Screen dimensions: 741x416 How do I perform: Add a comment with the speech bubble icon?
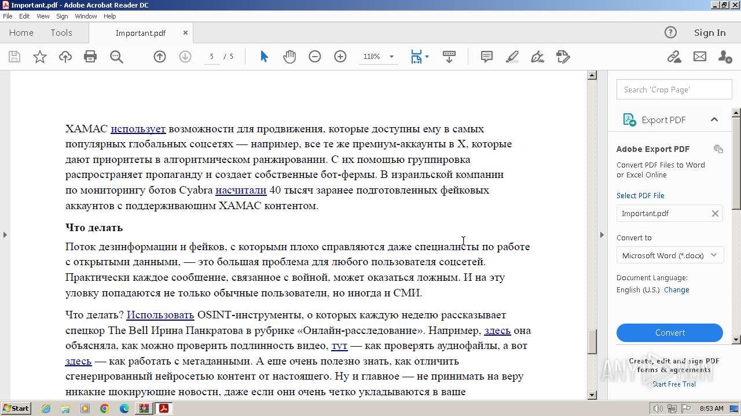point(487,57)
